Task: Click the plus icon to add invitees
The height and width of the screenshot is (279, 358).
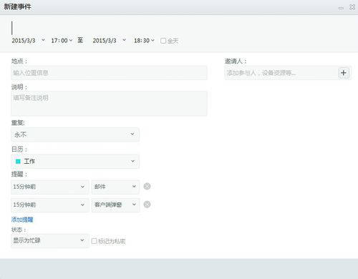Action: click(344, 73)
